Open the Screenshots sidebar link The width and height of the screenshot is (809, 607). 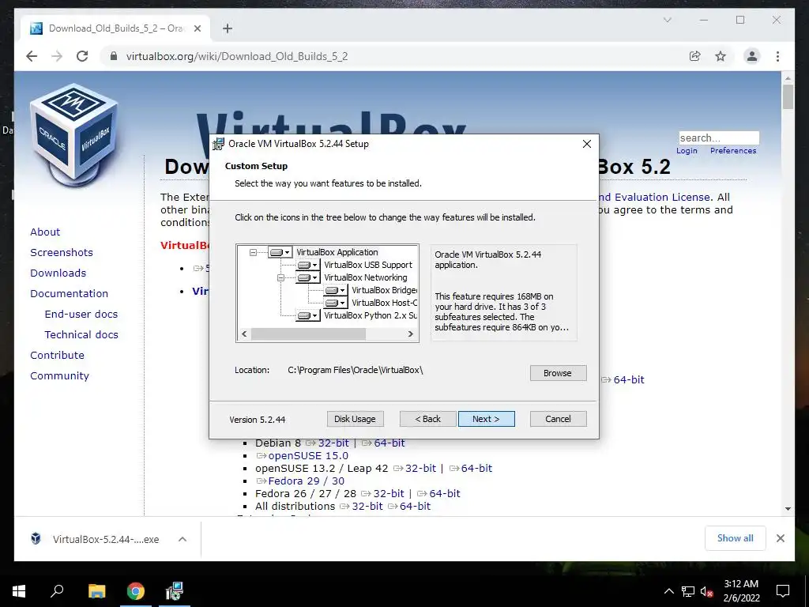(x=62, y=252)
